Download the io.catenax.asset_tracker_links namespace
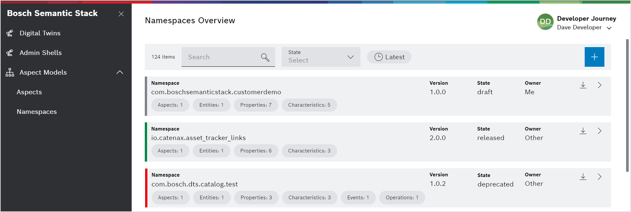Viewport: 631px width, 212px height. pos(583,131)
